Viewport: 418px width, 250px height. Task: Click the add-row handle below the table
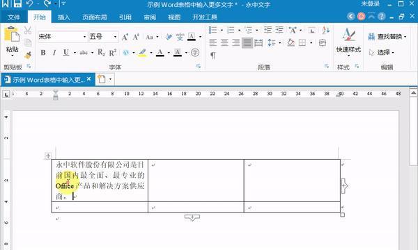click(x=192, y=217)
